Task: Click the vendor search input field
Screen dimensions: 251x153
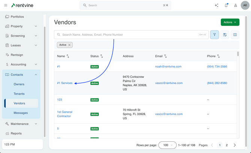Action: pos(127,35)
